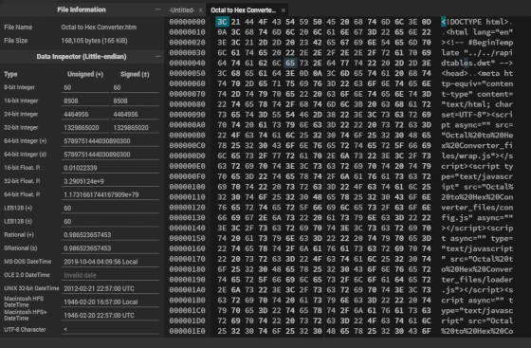Click the 'Type' column header
The image size is (531, 348).
(x=10, y=74)
